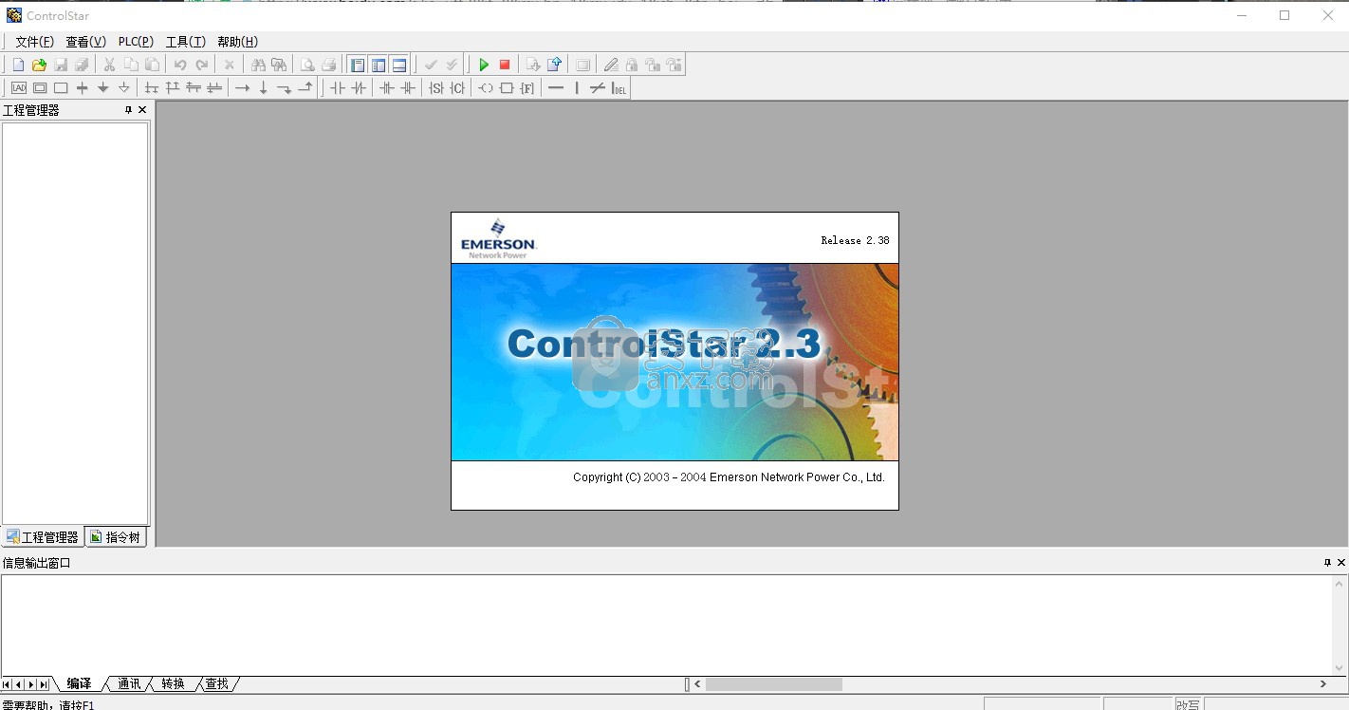Click the Save All multi-disk icon
The height and width of the screenshot is (710, 1349).
[x=82, y=65]
